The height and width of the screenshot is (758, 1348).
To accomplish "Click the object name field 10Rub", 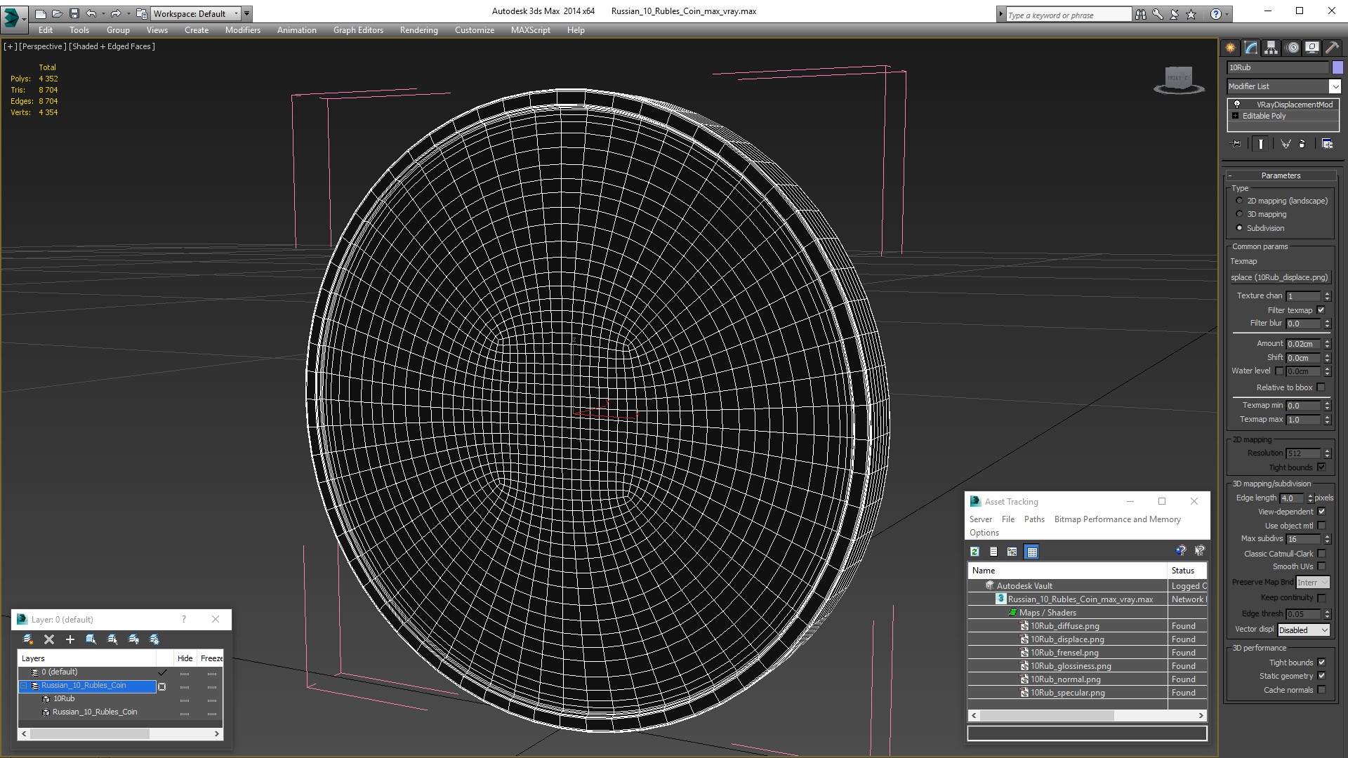I will click(x=1278, y=67).
